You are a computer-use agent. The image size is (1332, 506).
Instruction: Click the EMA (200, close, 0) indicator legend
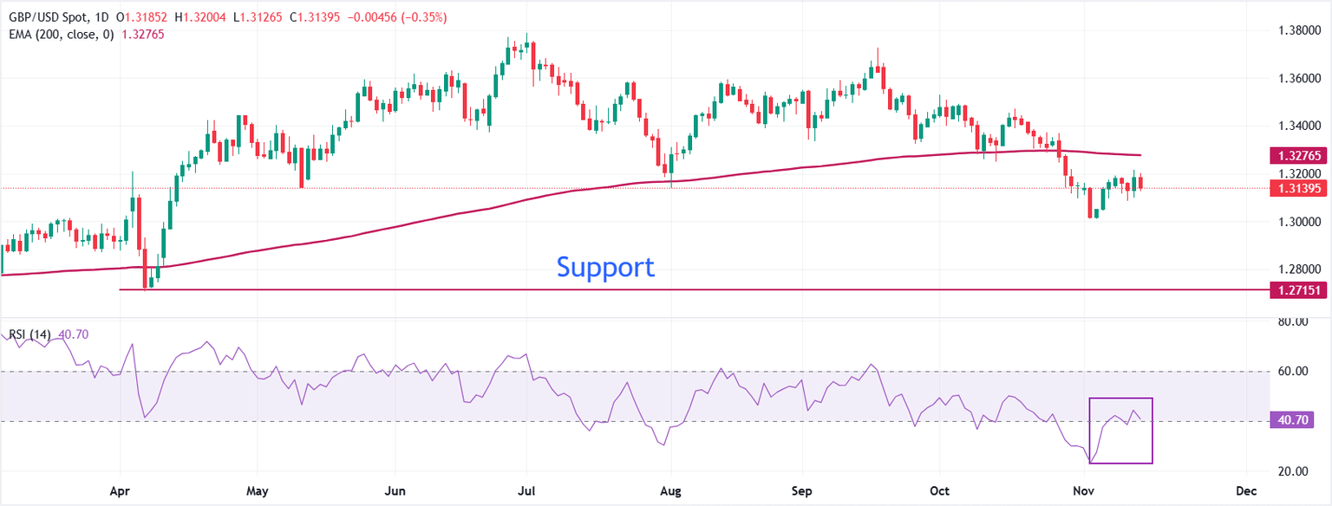tap(59, 35)
